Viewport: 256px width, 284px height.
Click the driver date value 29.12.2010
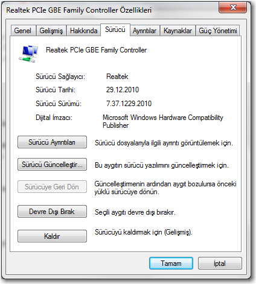pos(123,90)
